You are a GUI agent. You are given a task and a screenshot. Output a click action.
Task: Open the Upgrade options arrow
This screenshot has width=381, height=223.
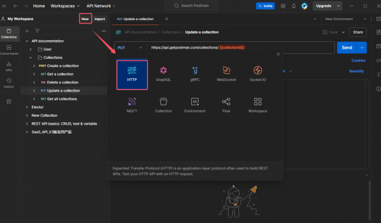[338, 6]
